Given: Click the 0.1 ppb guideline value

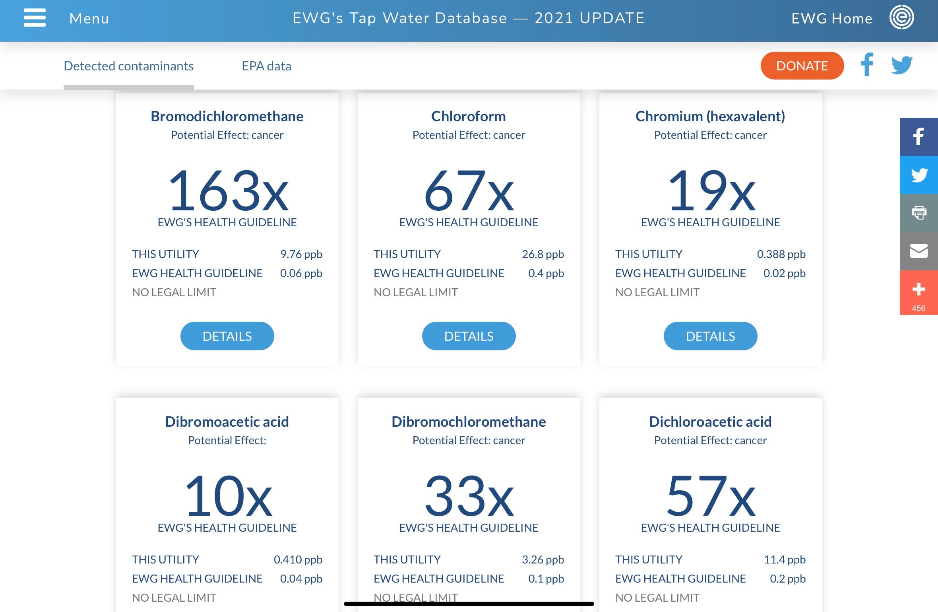Looking at the screenshot, I should pyautogui.click(x=546, y=579).
